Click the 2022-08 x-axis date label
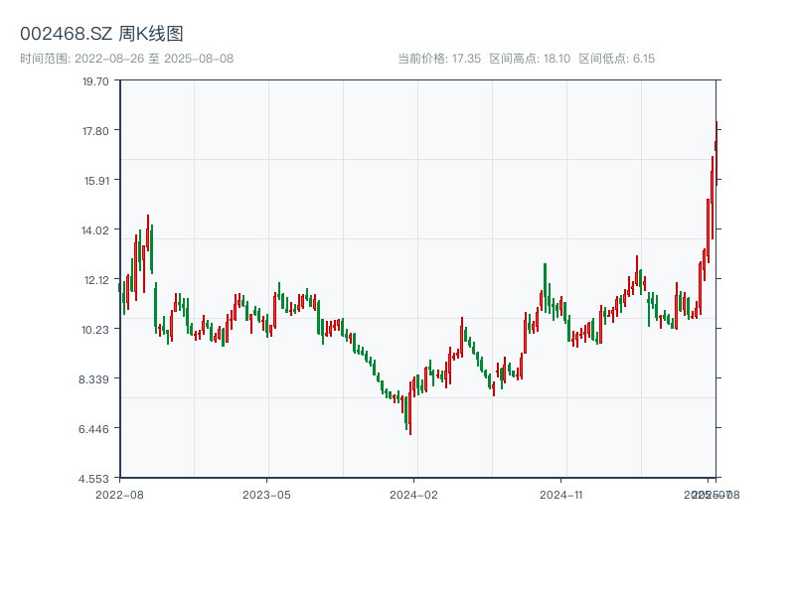795x596 pixels. (x=119, y=494)
